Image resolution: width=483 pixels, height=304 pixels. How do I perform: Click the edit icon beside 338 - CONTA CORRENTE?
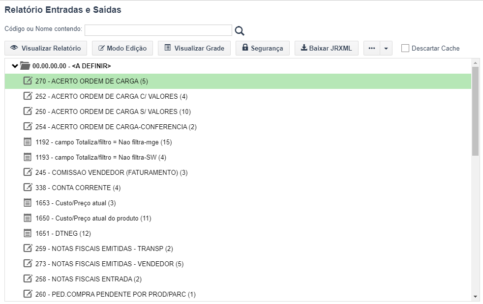click(28, 188)
